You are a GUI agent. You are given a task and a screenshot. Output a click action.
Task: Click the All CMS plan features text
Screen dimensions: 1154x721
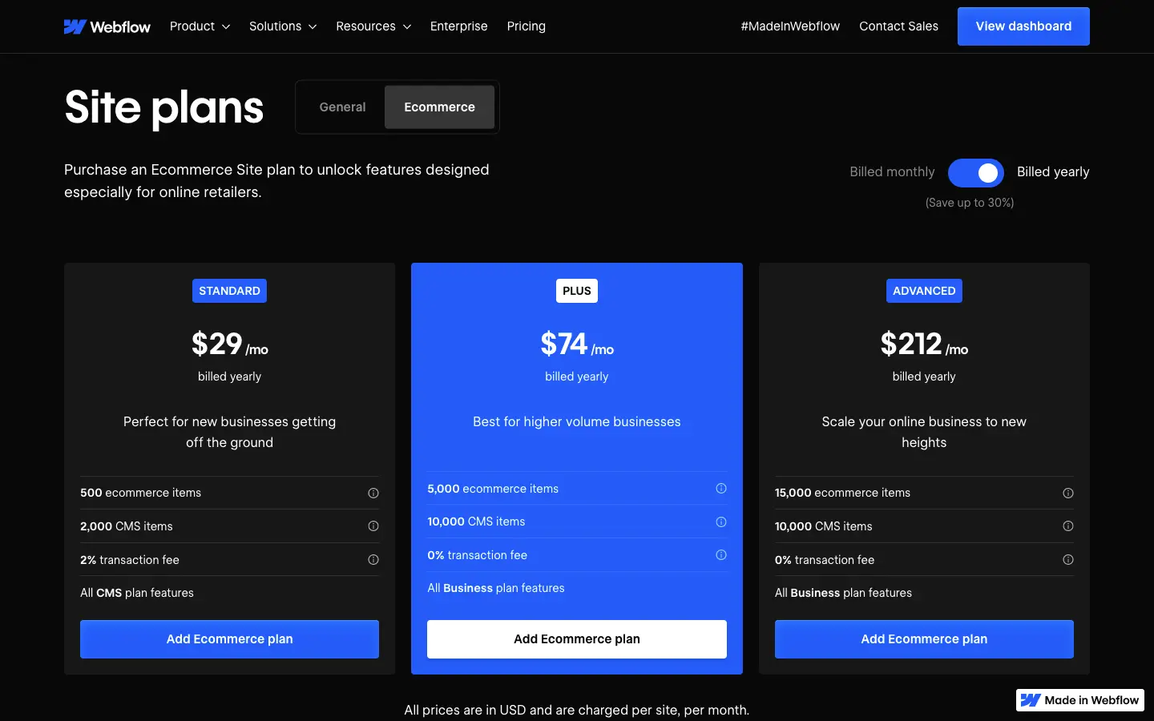pos(137,594)
